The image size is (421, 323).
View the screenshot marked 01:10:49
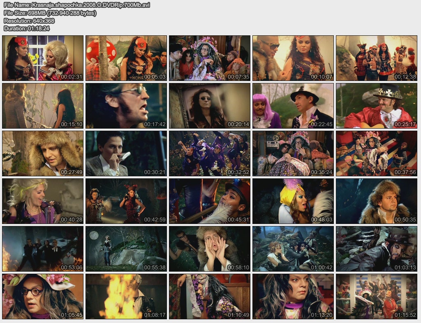click(210, 296)
